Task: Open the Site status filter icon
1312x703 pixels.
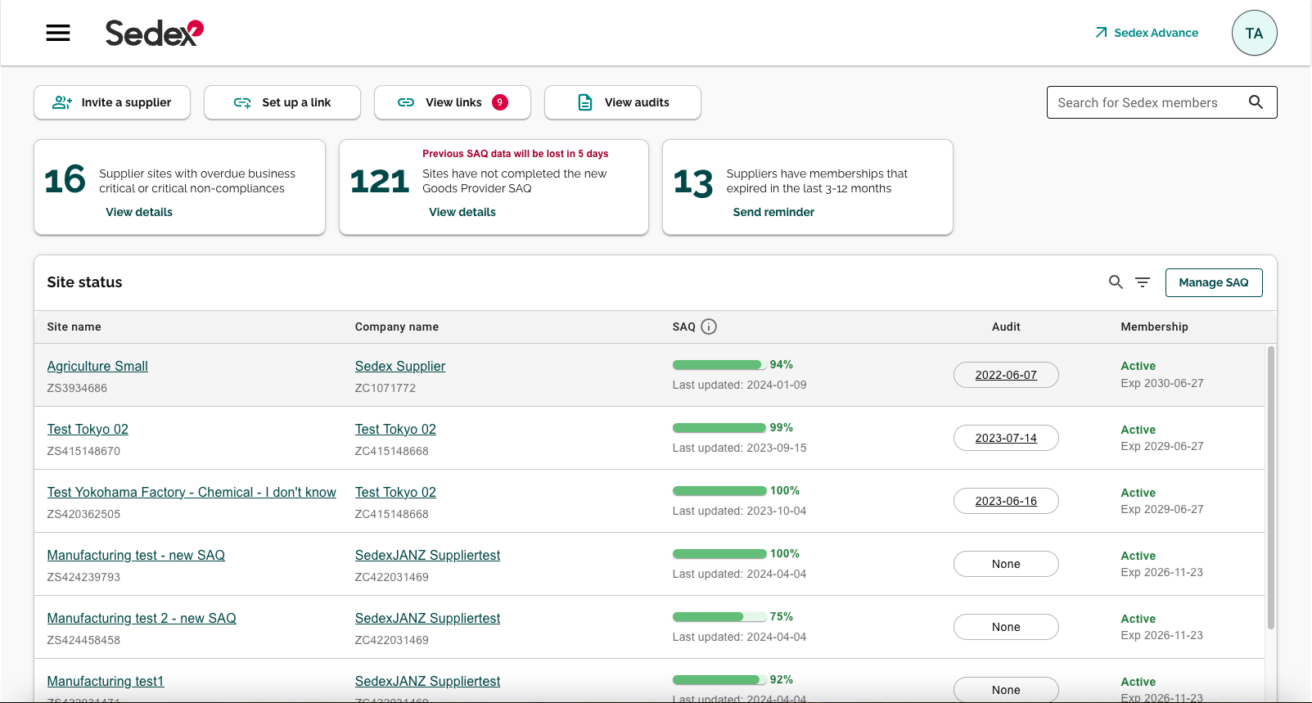Action: (1143, 282)
